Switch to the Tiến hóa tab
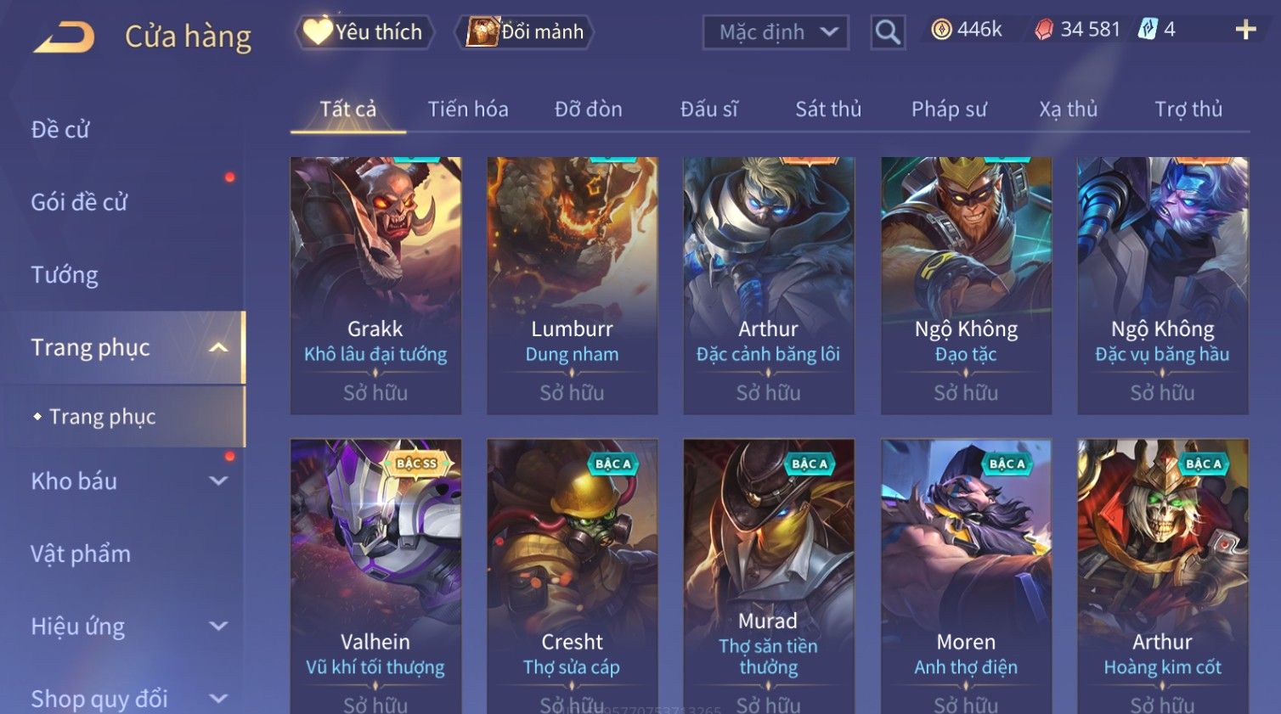Image resolution: width=1281 pixels, height=714 pixels. [x=468, y=110]
